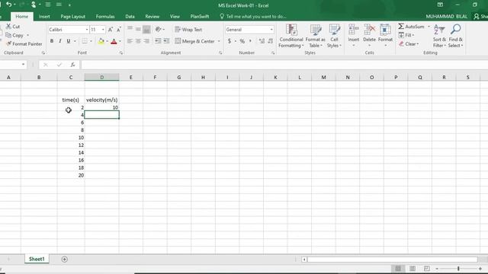Click the Copy icon

coord(8,35)
